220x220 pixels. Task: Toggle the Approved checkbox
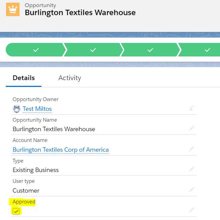[x=16, y=211]
